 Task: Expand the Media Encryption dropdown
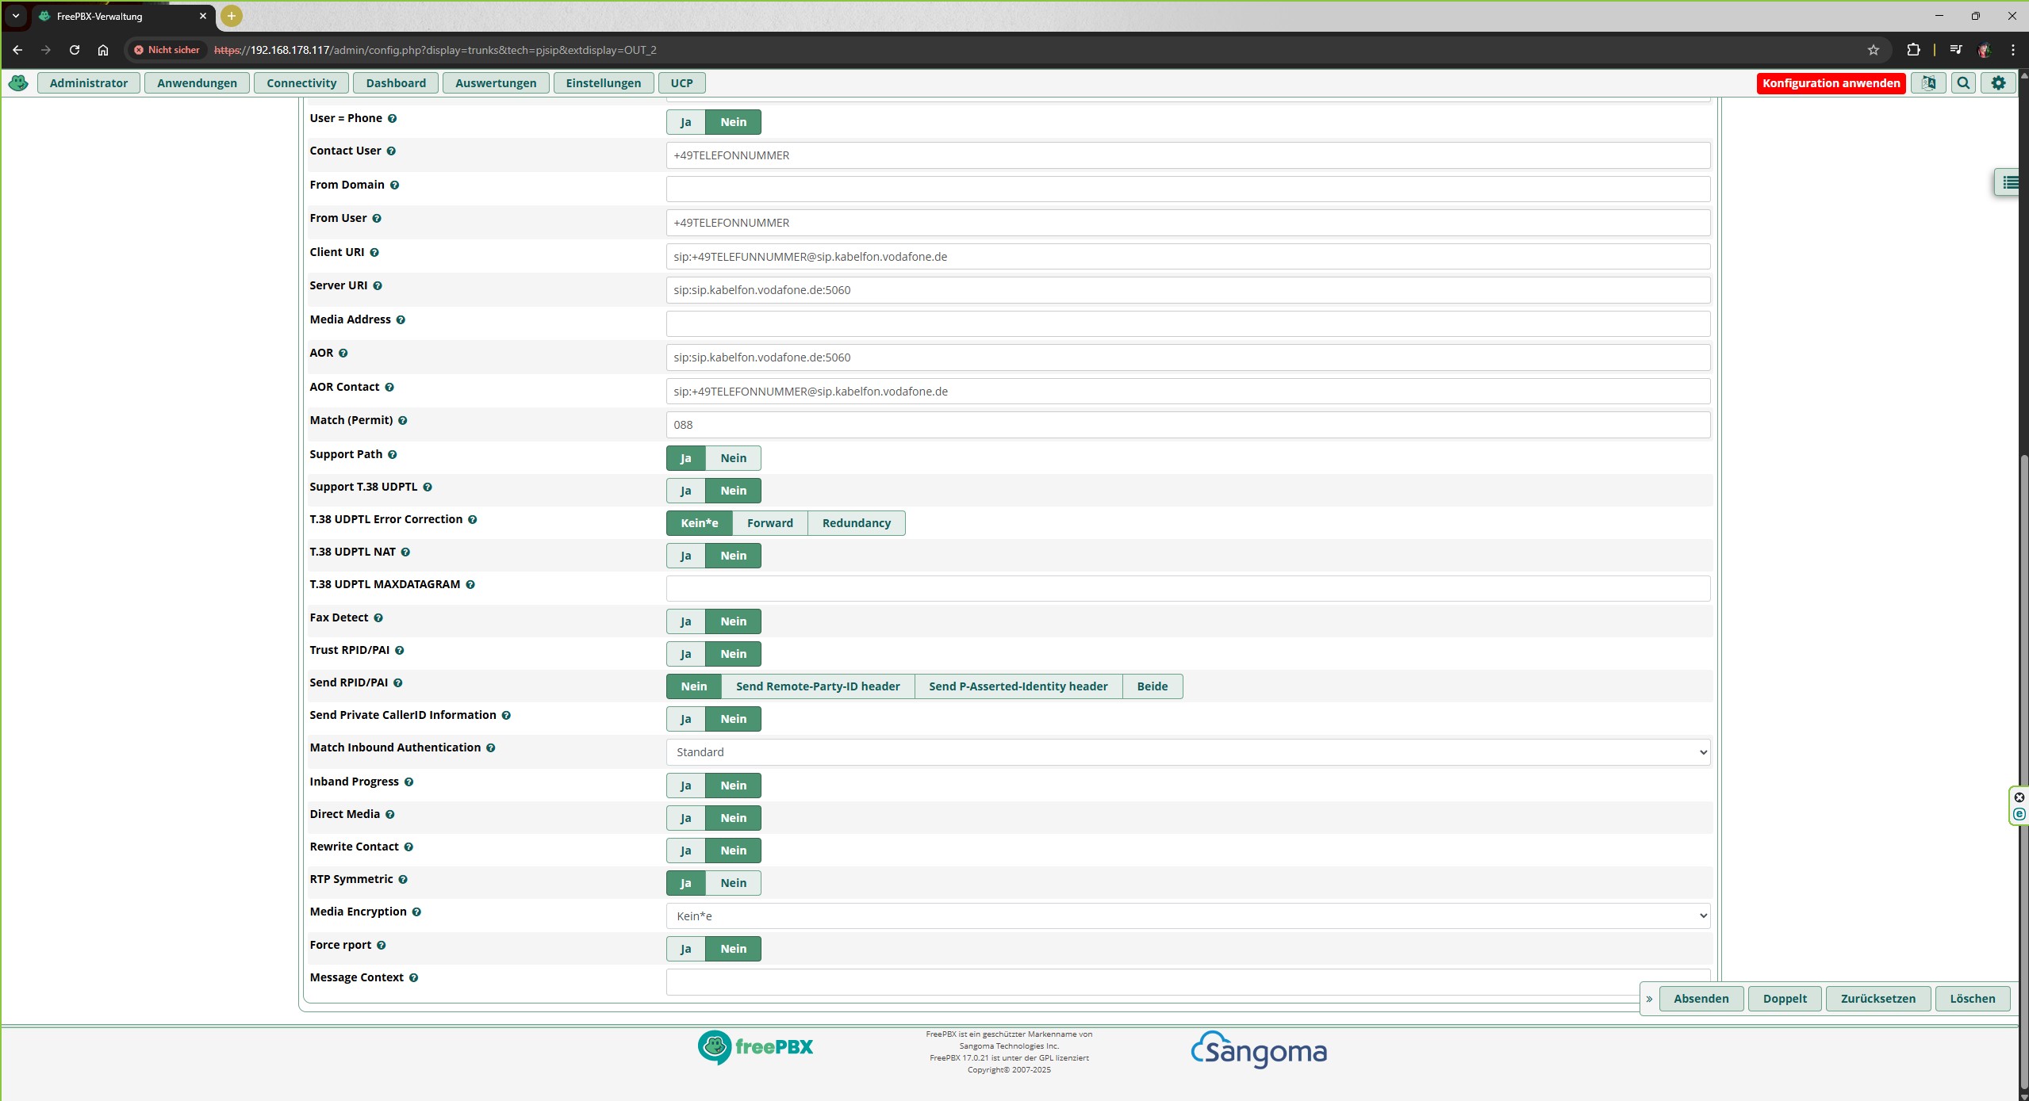(x=1187, y=916)
